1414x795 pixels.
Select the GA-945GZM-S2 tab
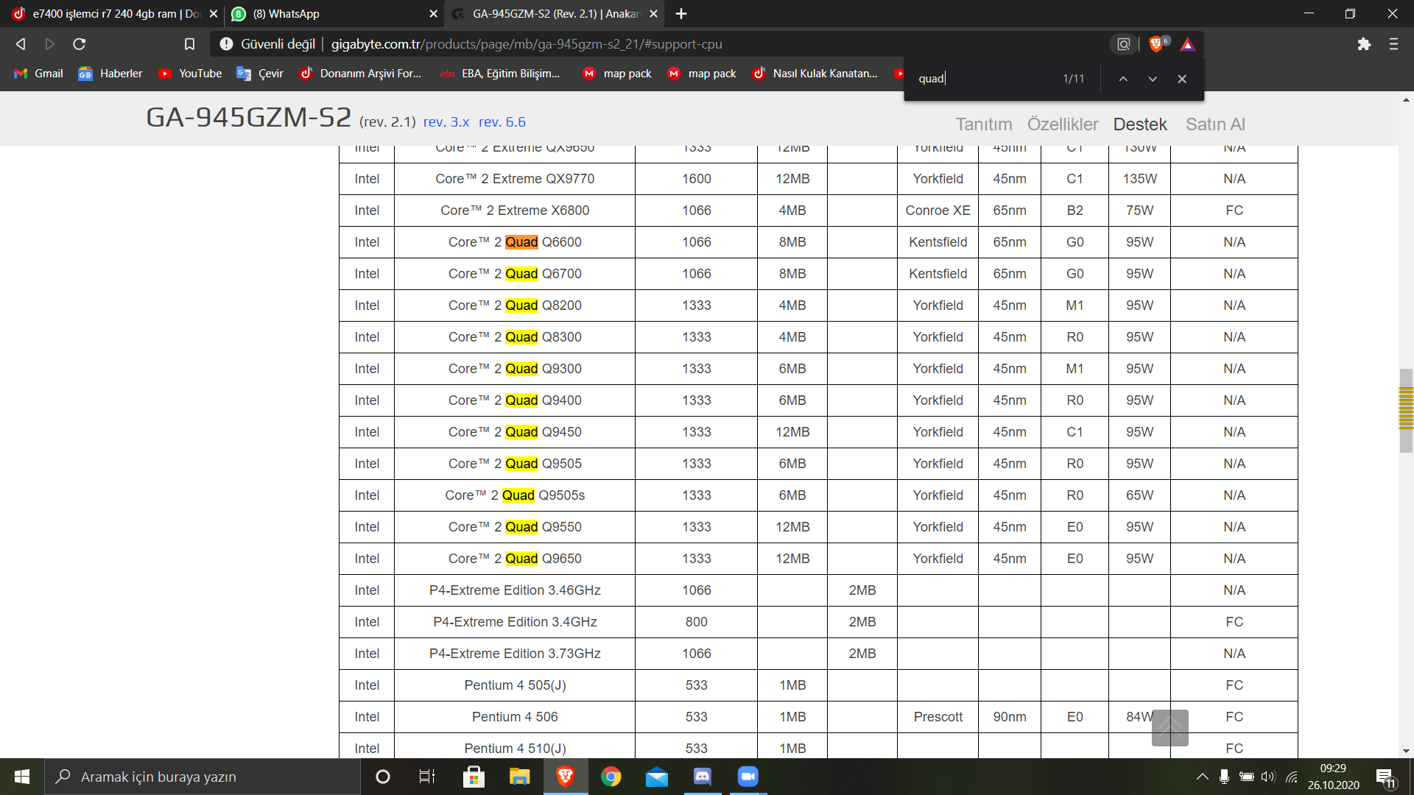(555, 14)
